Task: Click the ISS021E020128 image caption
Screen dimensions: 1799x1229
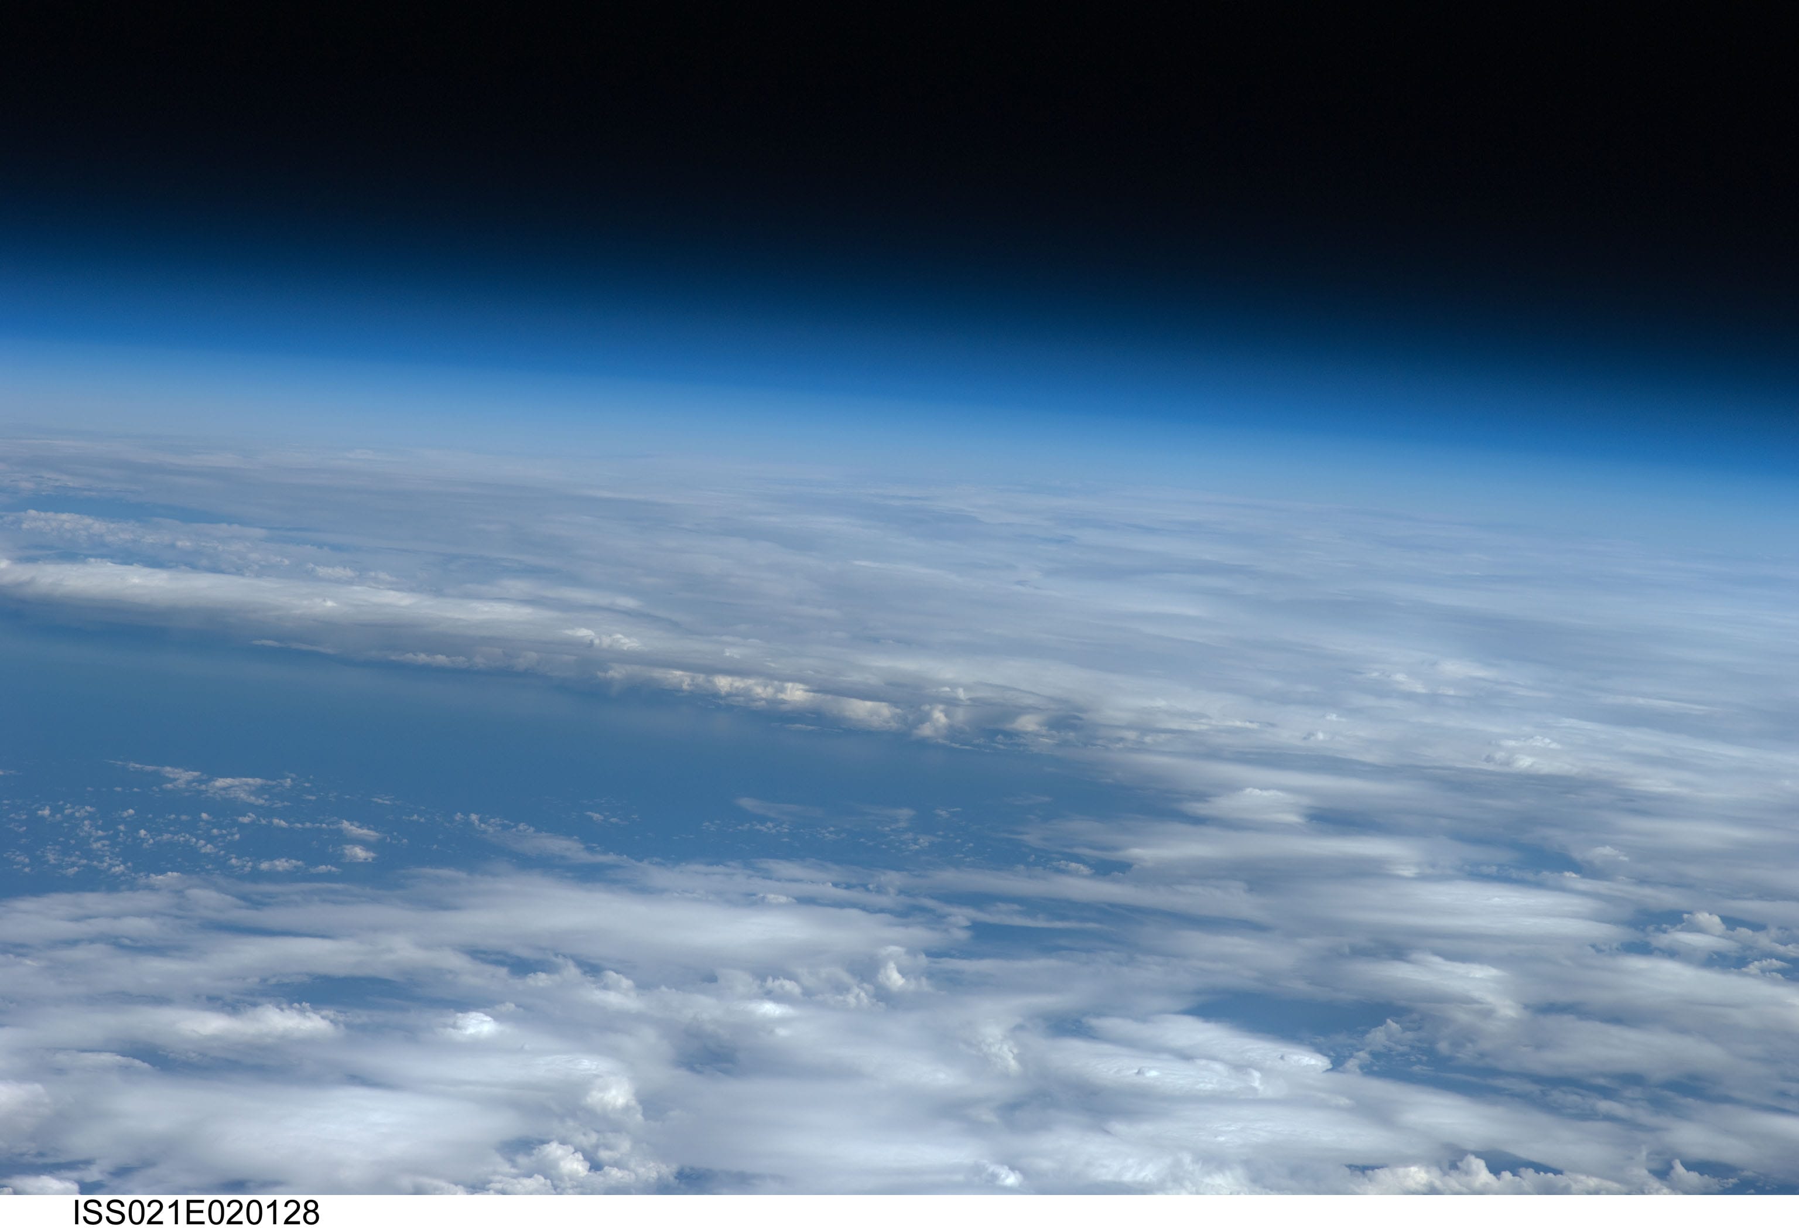Action: click(x=197, y=1213)
